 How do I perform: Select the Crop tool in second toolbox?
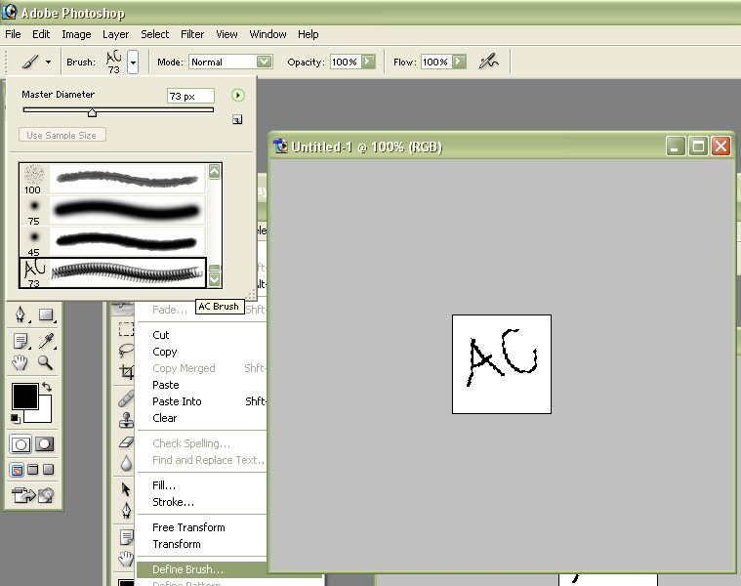coord(126,372)
